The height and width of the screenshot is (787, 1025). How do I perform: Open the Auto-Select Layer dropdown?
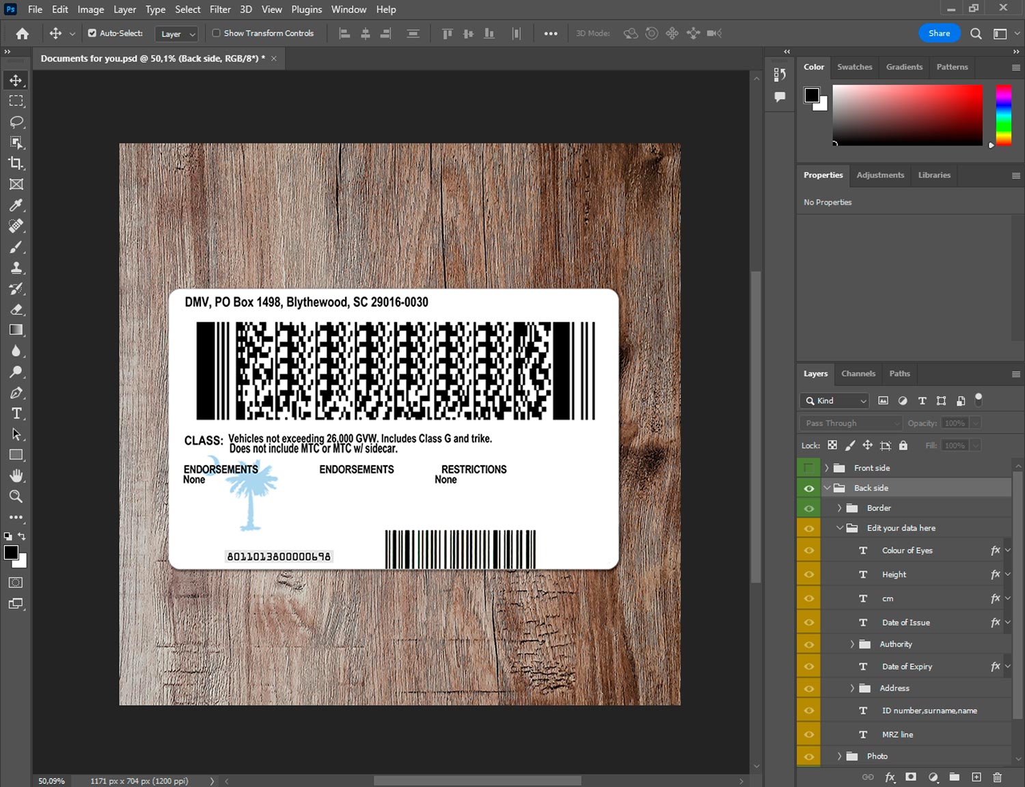point(178,33)
